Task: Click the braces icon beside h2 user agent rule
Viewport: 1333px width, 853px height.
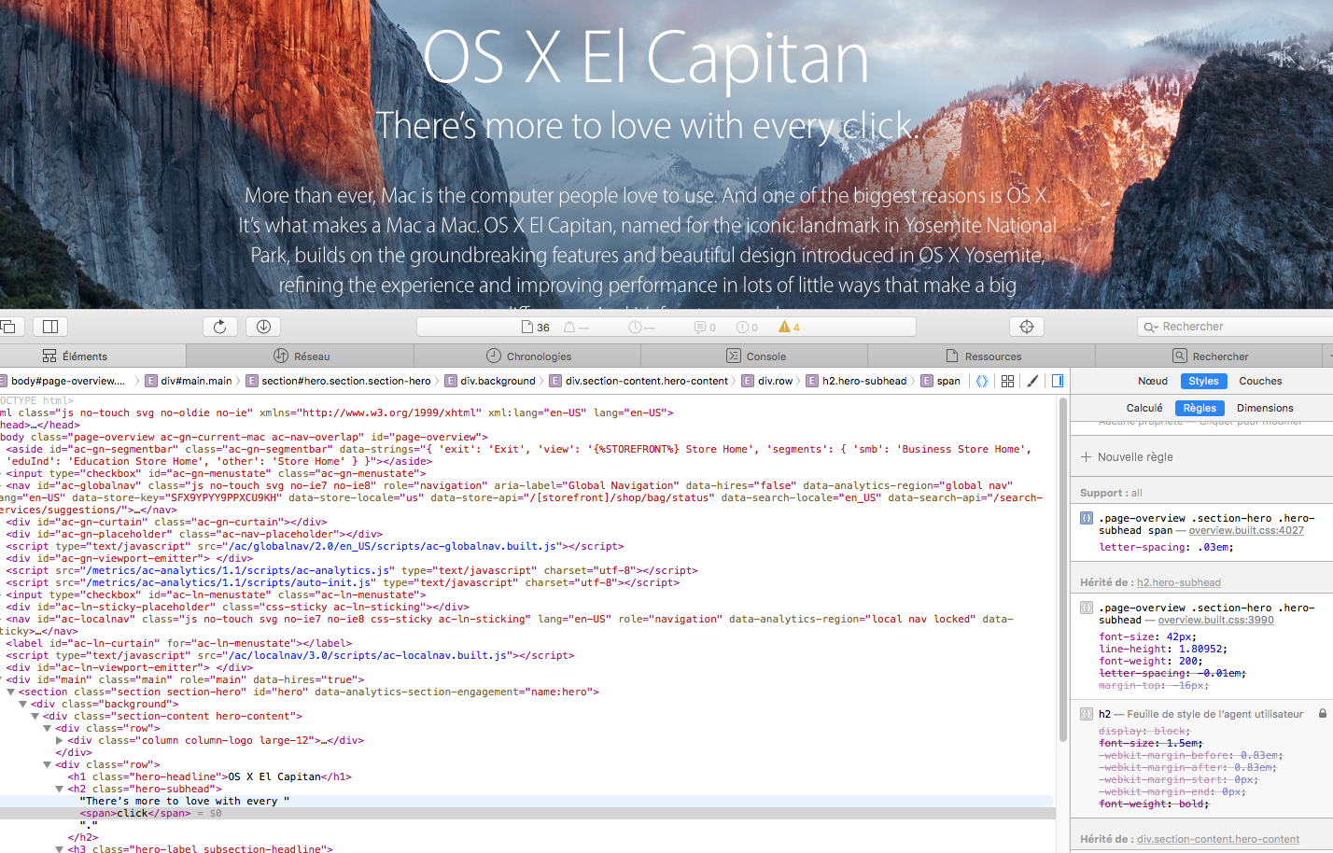Action: click(1087, 714)
